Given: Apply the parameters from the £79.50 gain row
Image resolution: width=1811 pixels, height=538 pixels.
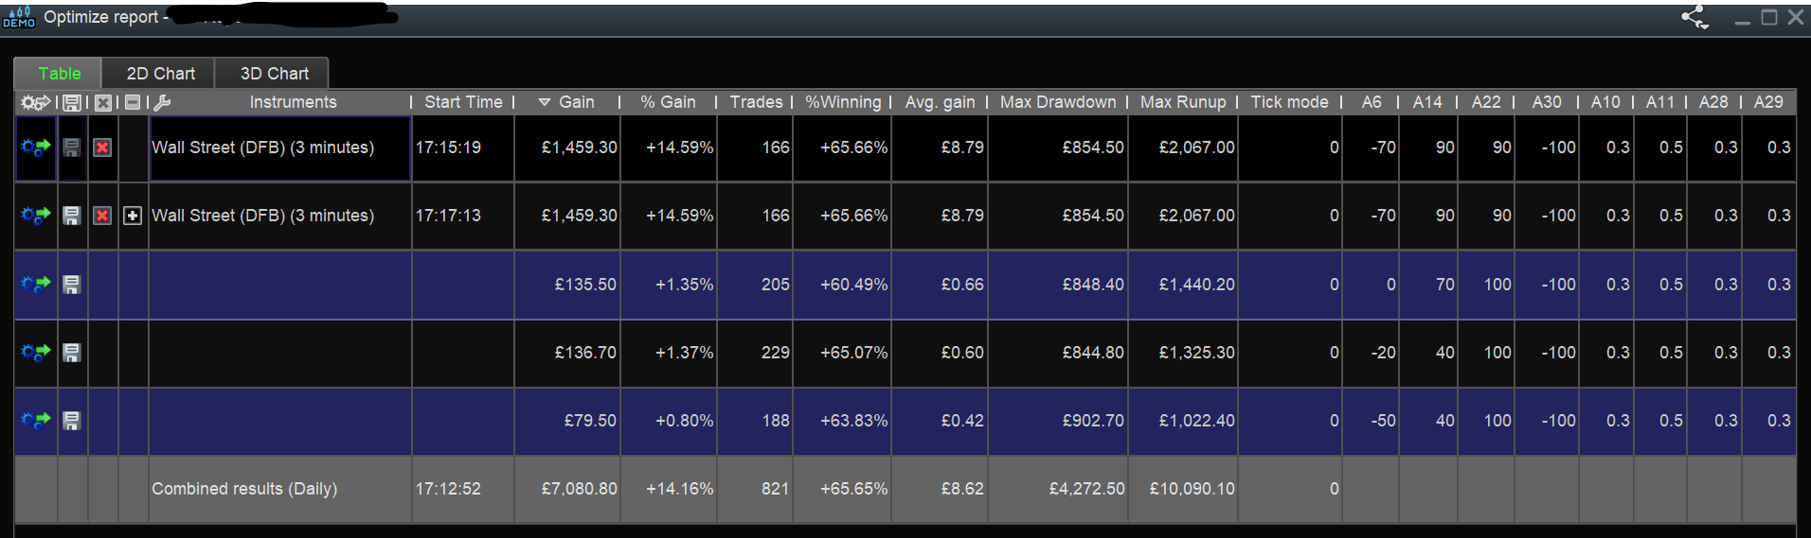Looking at the screenshot, I should (x=36, y=420).
